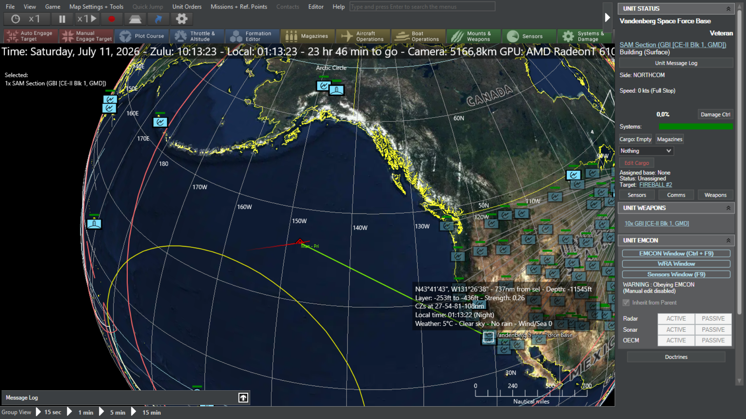Pause the simulation
The image size is (746, 419).
[62, 19]
